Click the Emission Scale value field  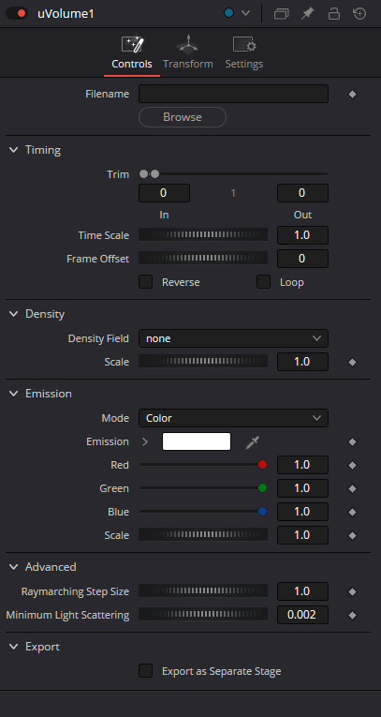(302, 534)
